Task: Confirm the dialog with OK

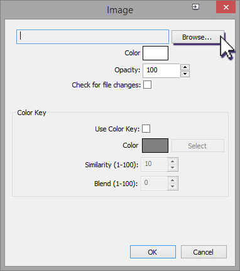Action: point(153,252)
